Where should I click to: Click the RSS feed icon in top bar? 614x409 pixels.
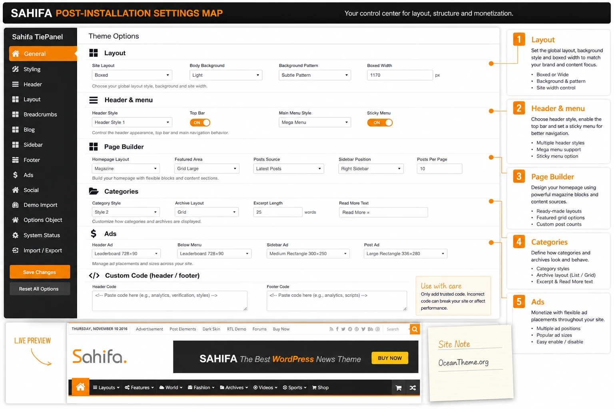point(331,329)
